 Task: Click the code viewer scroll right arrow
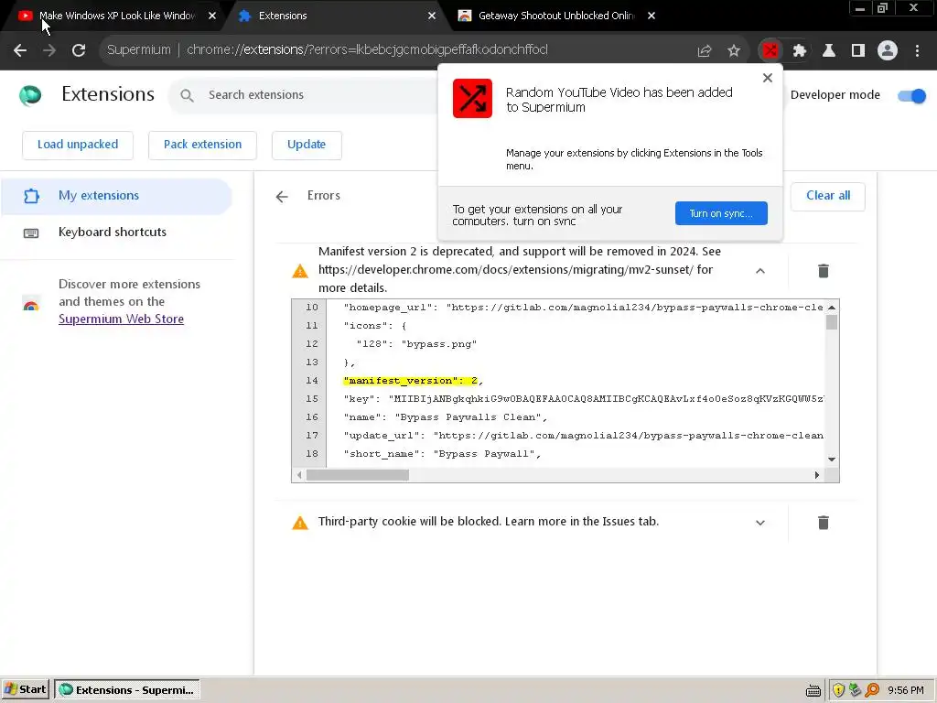[x=817, y=475]
